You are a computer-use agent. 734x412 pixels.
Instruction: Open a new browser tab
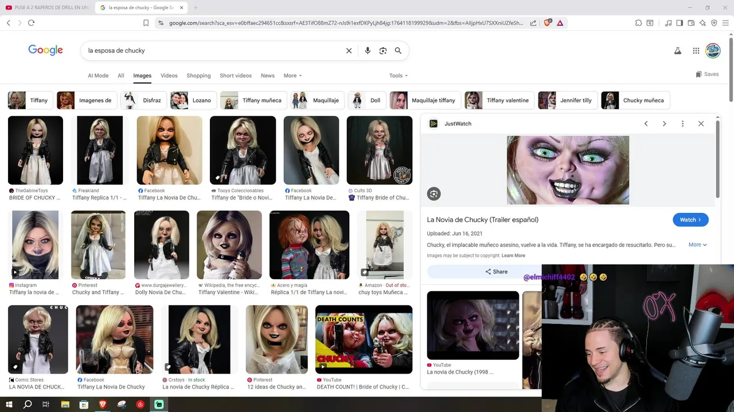(x=196, y=7)
